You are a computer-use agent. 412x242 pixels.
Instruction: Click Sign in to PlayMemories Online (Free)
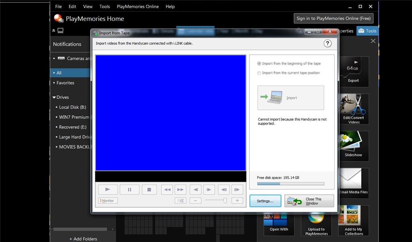(334, 18)
